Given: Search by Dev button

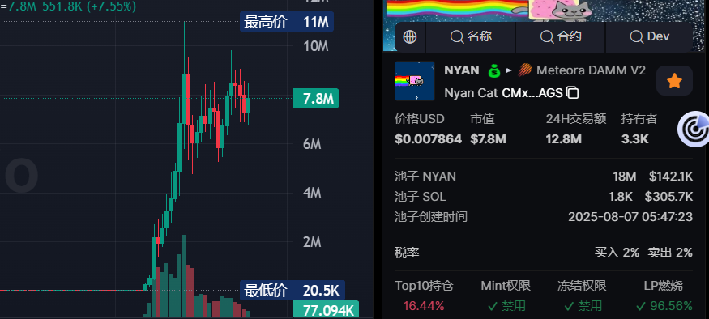Looking at the screenshot, I should pyautogui.click(x=649, y=36).
